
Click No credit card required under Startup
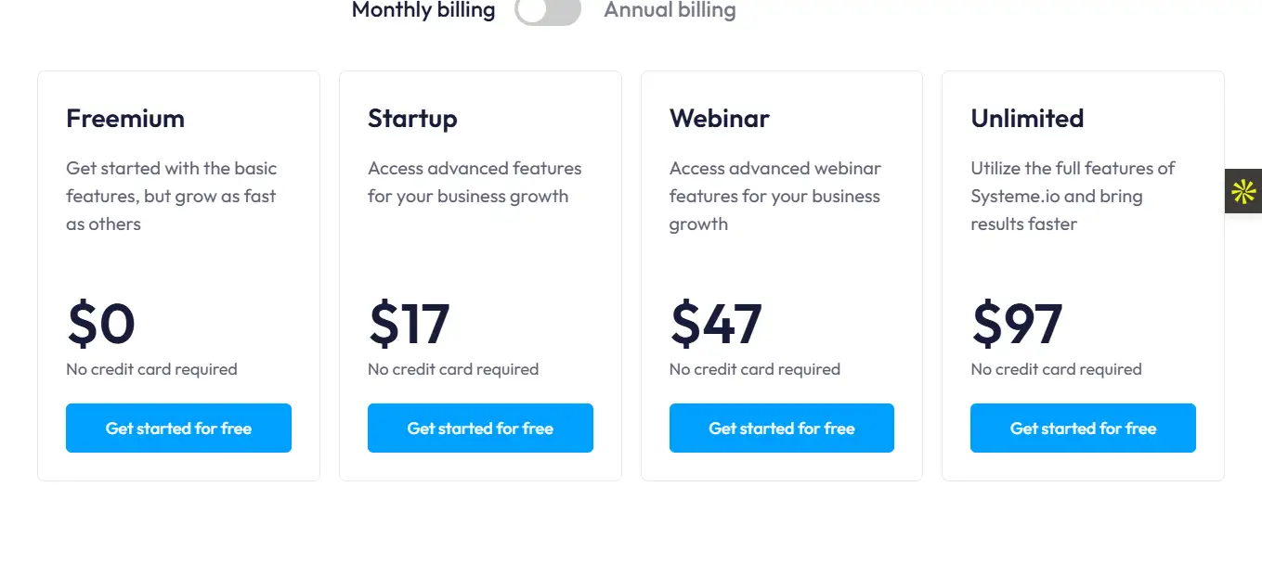(453, 369)
